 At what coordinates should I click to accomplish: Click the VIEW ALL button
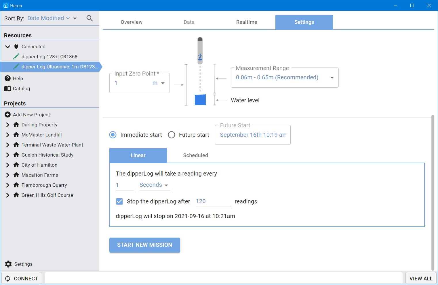pyautogui.click(x=421, y=278)
